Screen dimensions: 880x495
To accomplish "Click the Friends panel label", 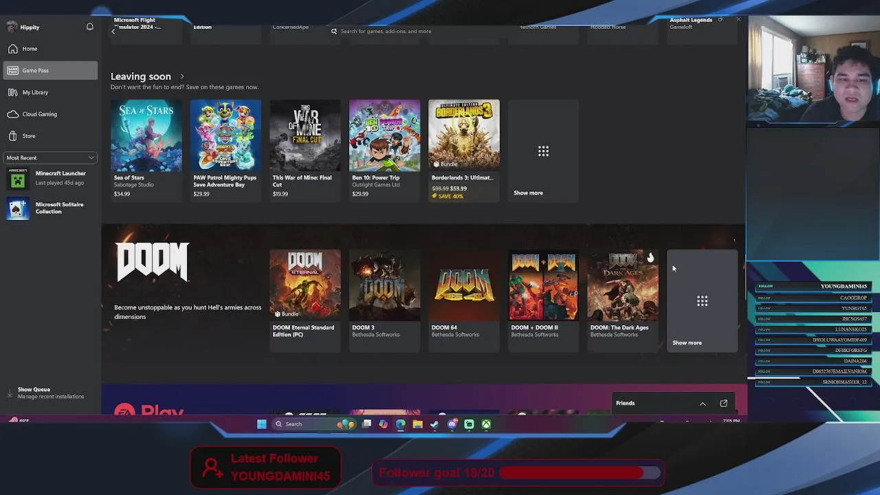I will pos(626,403).
